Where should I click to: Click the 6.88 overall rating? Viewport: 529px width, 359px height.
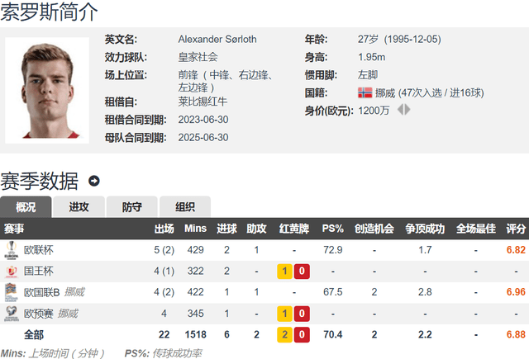point(516,334)
